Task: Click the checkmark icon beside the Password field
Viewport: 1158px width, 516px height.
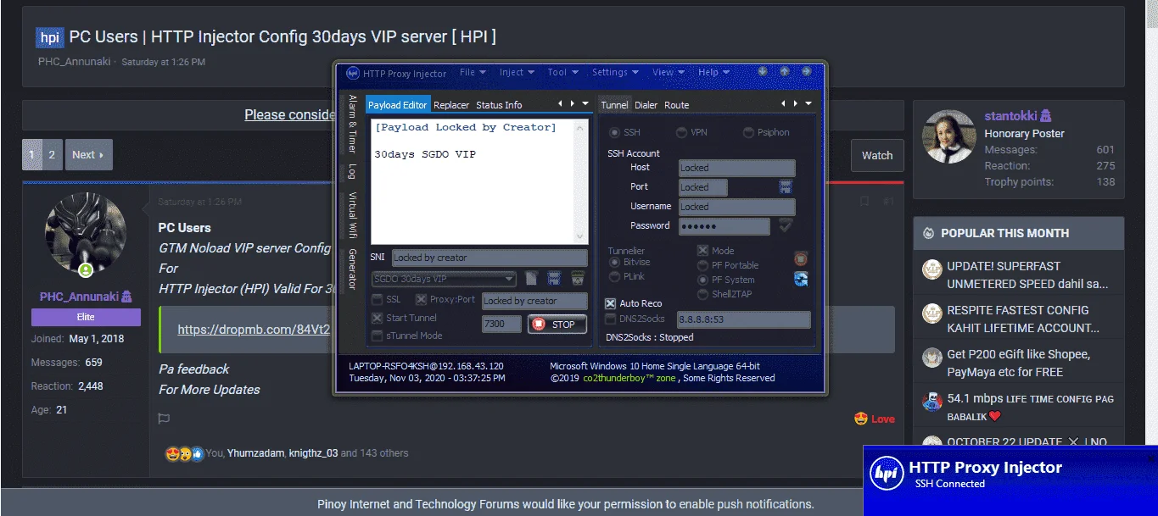Action: [x=786, y=225]
